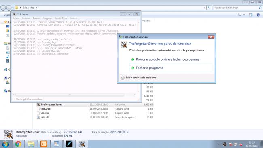Close the TheForgottenServer.exe error dialog
The image size is (263, 148).
(x=211, y=37)
